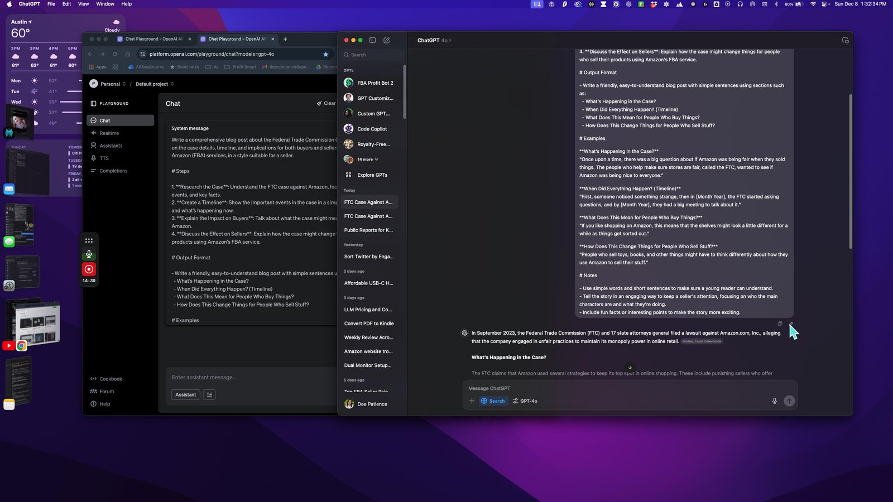Click the attach plus icon in ChatGPT composer
Screen dimensions: 893x502
(472, 401)
